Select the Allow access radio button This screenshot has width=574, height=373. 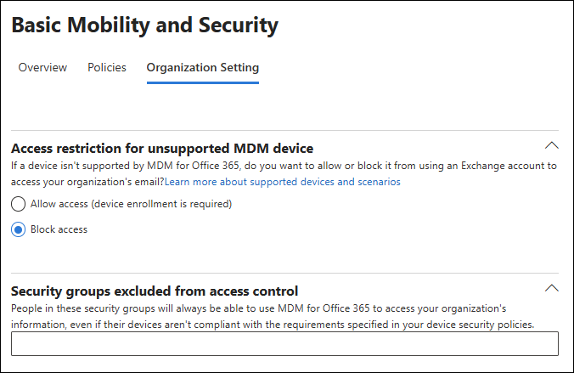18,204
